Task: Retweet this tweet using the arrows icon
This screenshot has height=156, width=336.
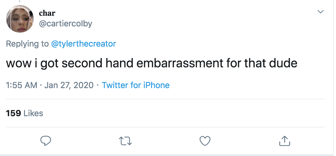Action: coord(125,140)
